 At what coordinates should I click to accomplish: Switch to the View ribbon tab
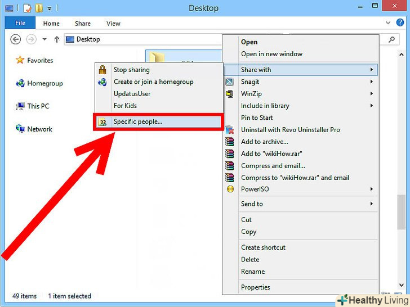(113, 24)
